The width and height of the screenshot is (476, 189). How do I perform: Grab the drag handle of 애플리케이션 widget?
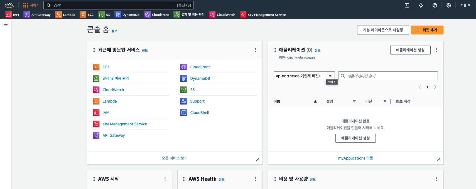coord(275,50)
